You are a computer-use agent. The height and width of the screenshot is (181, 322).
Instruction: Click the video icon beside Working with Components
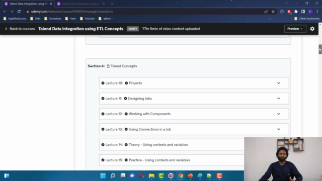pyautogui.click(x=126, y=114)
